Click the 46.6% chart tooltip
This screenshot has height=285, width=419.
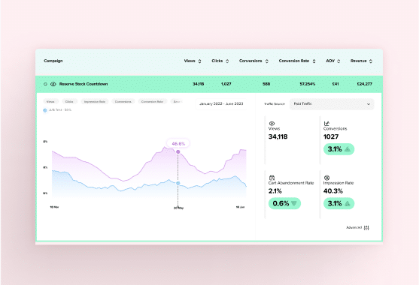(178, 144)
